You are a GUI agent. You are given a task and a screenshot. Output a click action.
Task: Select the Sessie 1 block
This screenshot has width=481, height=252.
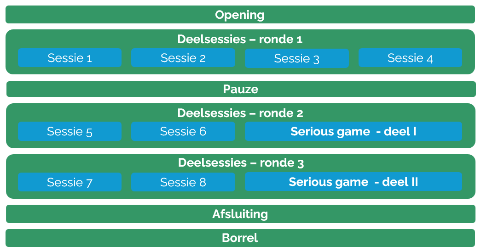[70, 58]
